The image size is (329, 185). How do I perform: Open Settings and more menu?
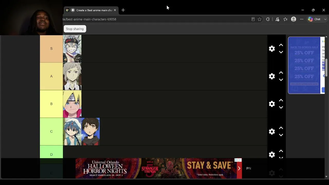pos(302,19)
